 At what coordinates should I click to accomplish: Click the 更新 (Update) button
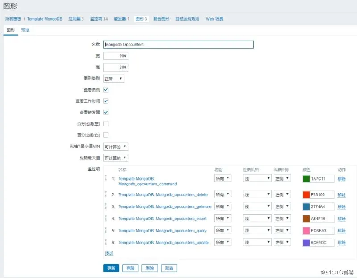click(111, 268)
